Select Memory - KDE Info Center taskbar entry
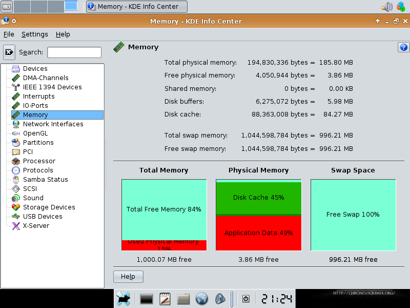The width and height of the screenshot is (410, 308). tap(137, 7)
